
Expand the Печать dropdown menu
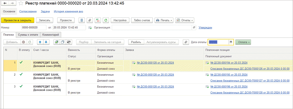164,20
